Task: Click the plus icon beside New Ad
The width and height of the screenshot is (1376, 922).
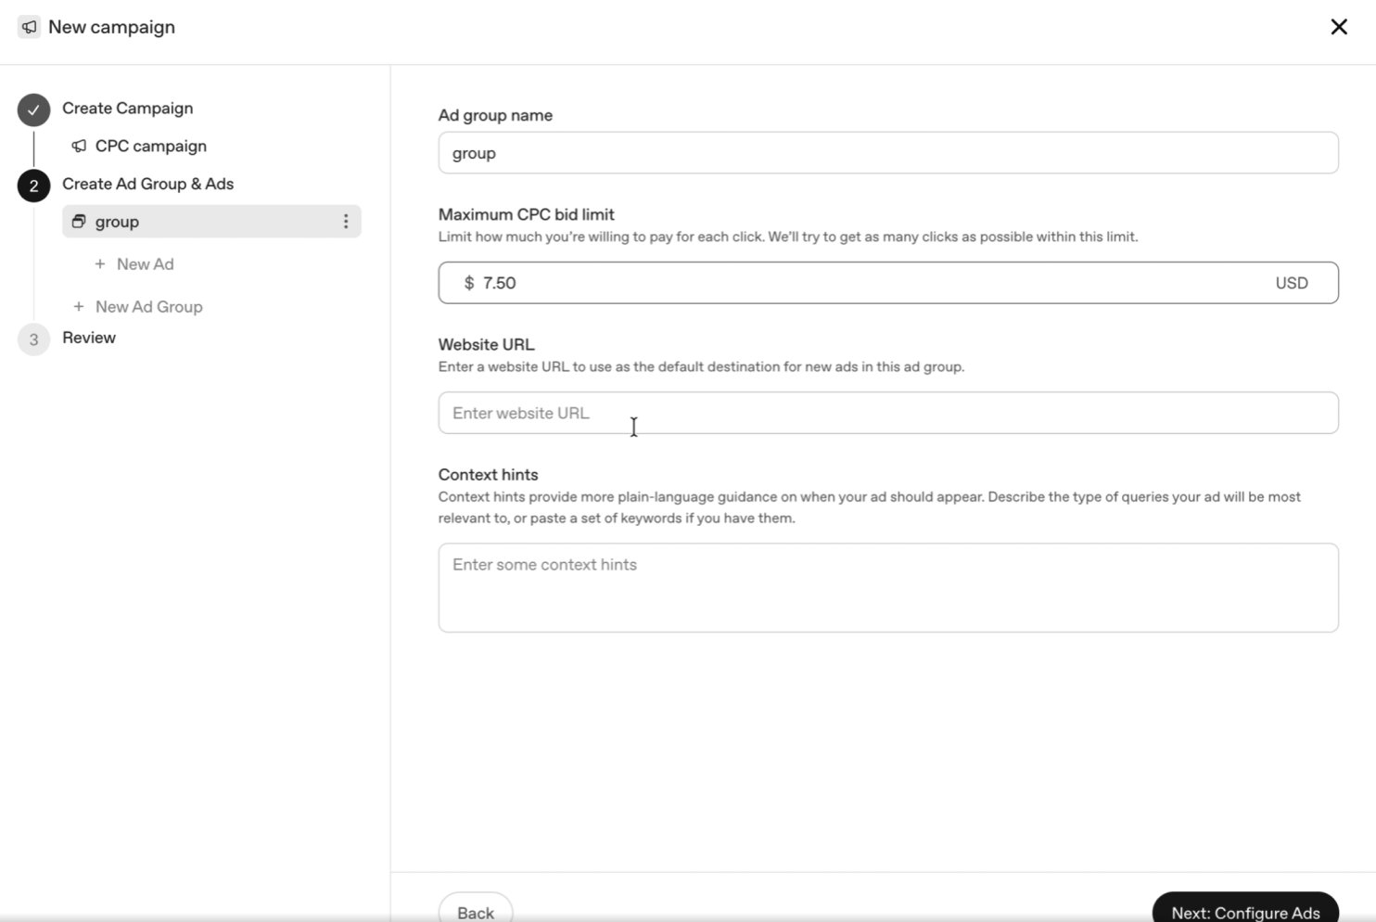Action: coord(99,263)
